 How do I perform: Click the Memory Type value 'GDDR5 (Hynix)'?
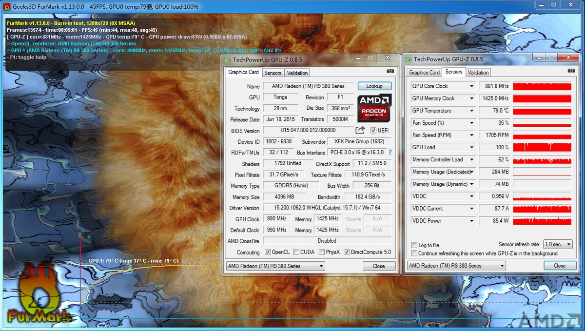pyautogui.click(x=291, y=186)
